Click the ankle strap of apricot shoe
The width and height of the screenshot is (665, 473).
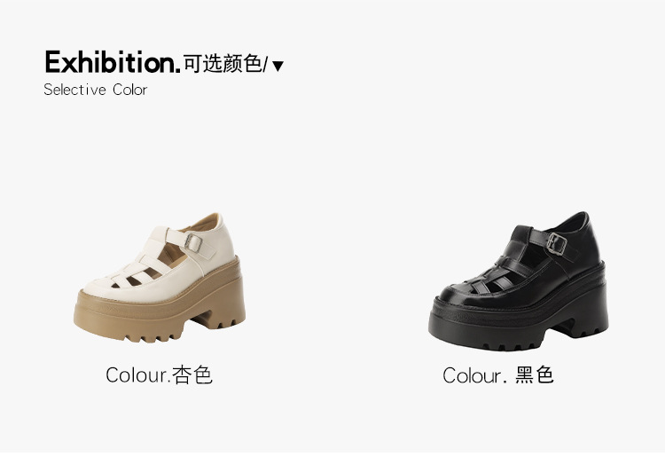[x=191, y=244]
